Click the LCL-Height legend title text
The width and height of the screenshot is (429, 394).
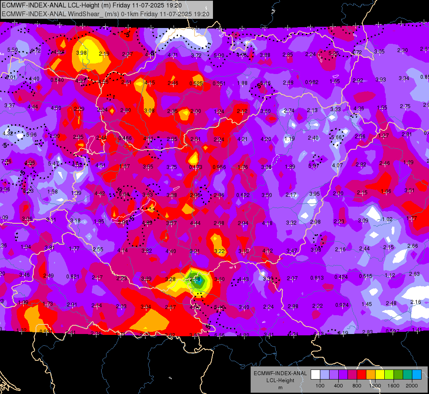pos(280,380)
